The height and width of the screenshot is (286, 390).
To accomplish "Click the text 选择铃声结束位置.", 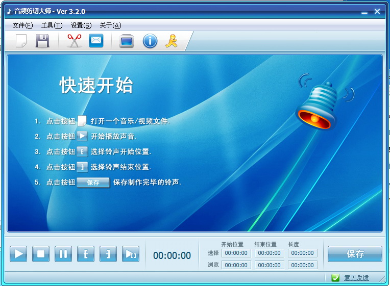I will click(121, 167).
